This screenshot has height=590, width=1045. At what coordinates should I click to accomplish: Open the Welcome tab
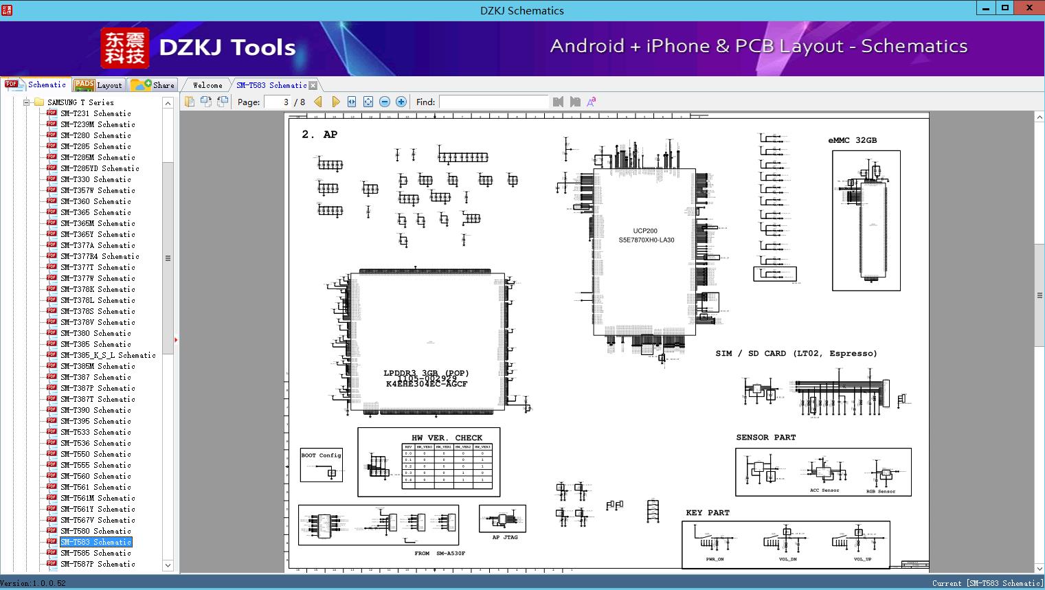click(x=207, y=85)
